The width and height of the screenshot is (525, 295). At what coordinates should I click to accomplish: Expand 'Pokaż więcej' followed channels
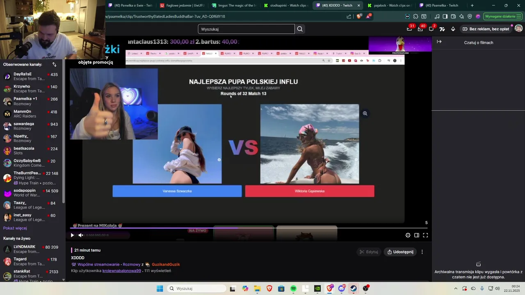tap(15, 228)
